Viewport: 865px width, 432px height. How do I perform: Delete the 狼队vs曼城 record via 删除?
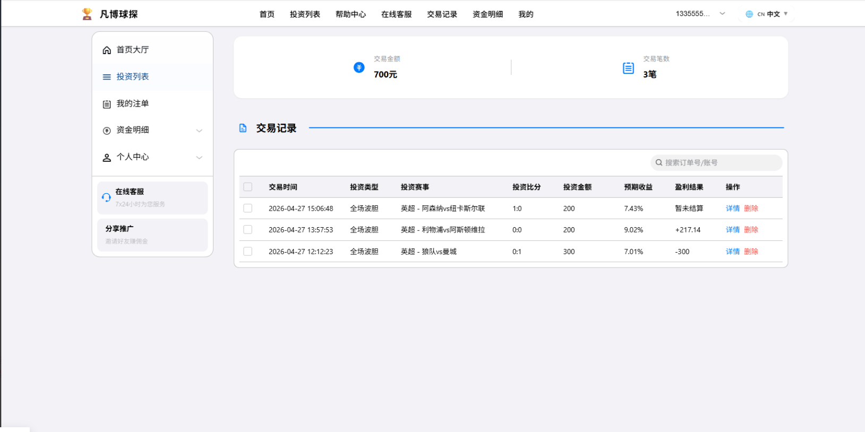coord(751,252)
